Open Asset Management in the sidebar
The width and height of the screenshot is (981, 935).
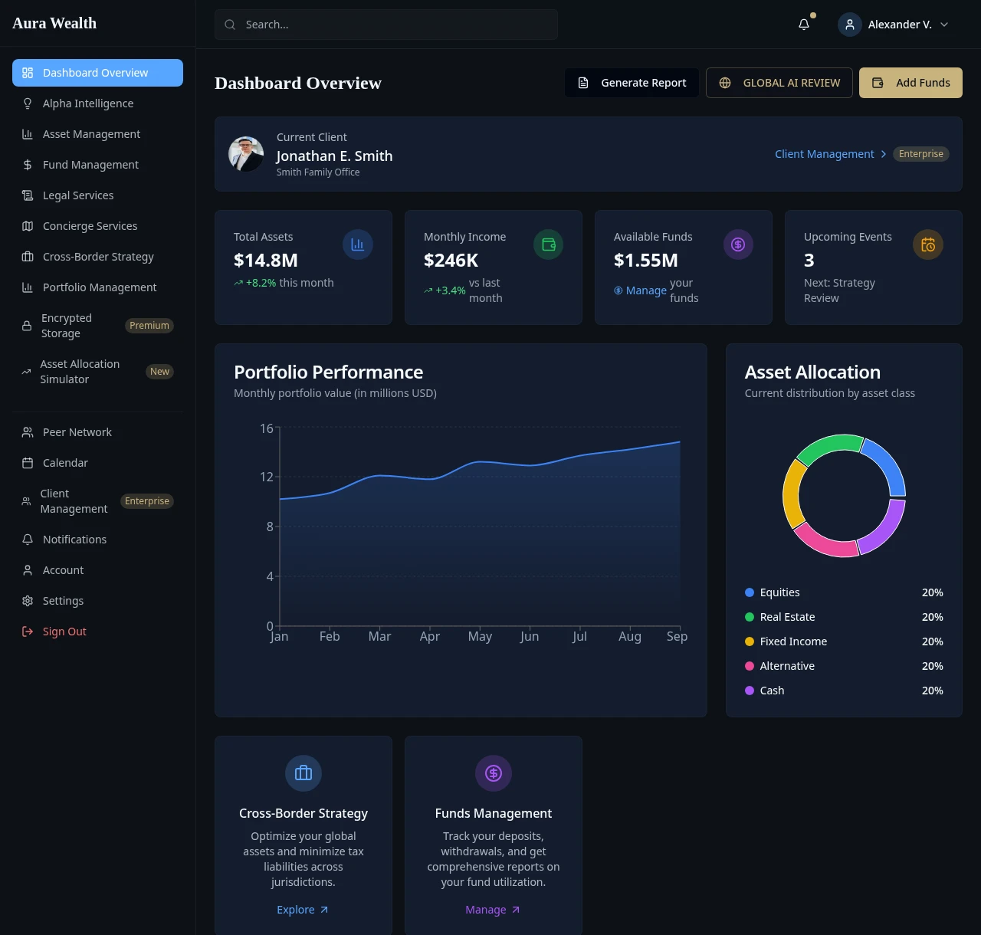(97, 134)
